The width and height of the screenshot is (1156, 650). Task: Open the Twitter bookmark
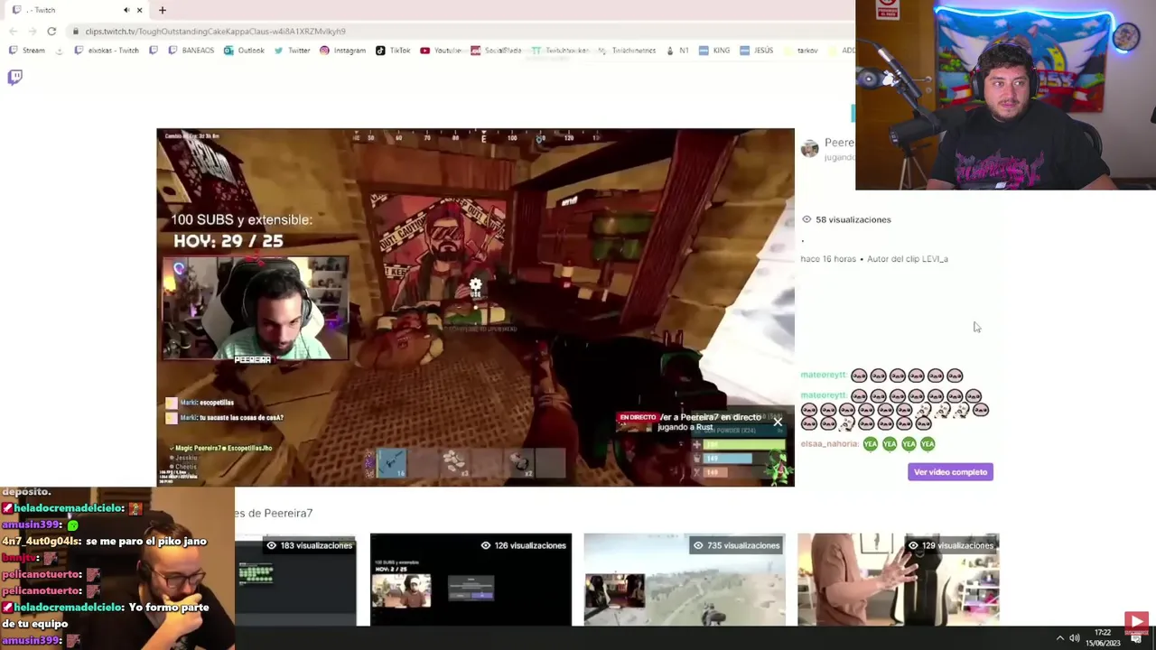292,51
